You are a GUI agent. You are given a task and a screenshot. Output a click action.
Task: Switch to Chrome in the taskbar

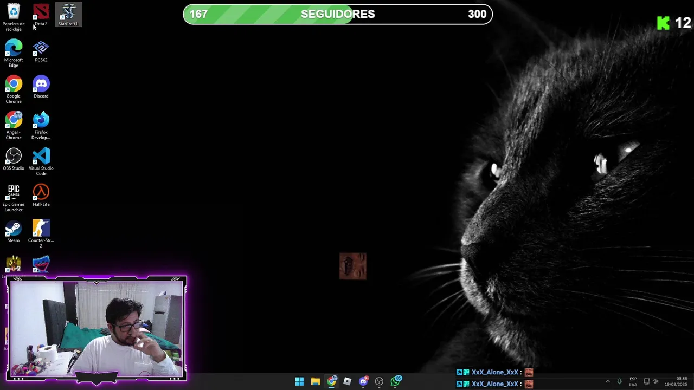click(x=331, y=381)
